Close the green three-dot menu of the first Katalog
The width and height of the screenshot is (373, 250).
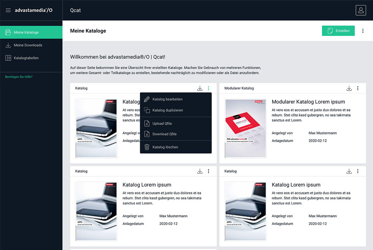pos(208,88)
